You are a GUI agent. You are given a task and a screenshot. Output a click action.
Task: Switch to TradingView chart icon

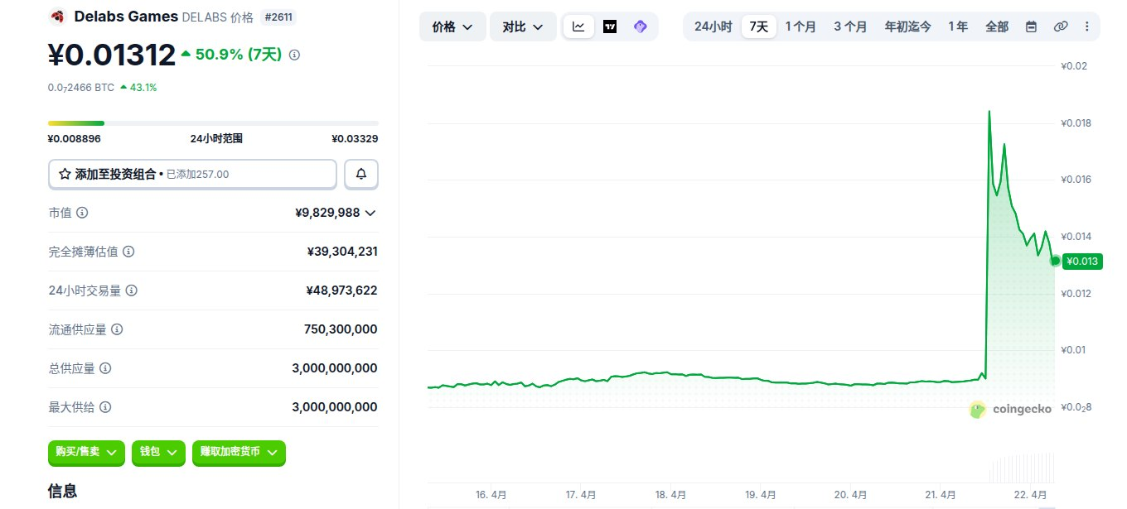point(610,26)
